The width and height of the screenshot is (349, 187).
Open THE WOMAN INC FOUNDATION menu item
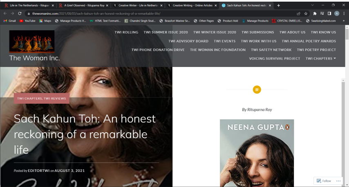coord(218,50)
